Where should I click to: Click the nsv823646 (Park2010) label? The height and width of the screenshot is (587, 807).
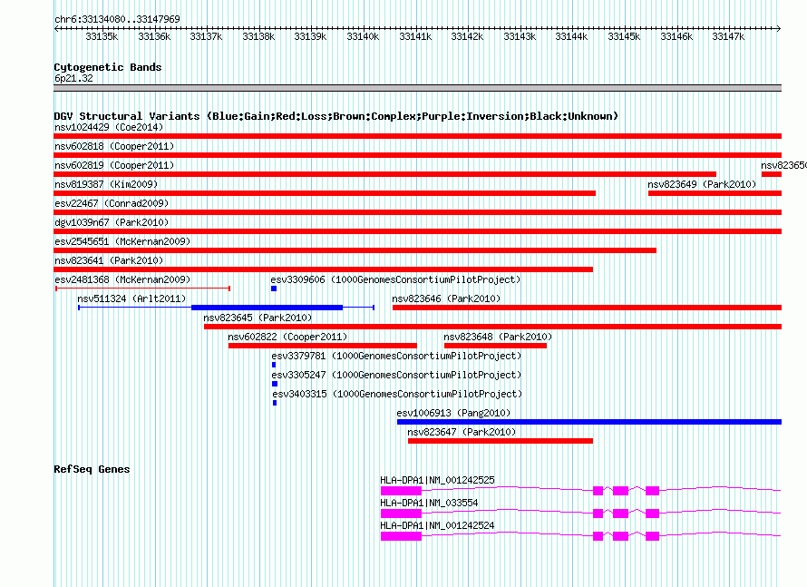click(446, 298)
